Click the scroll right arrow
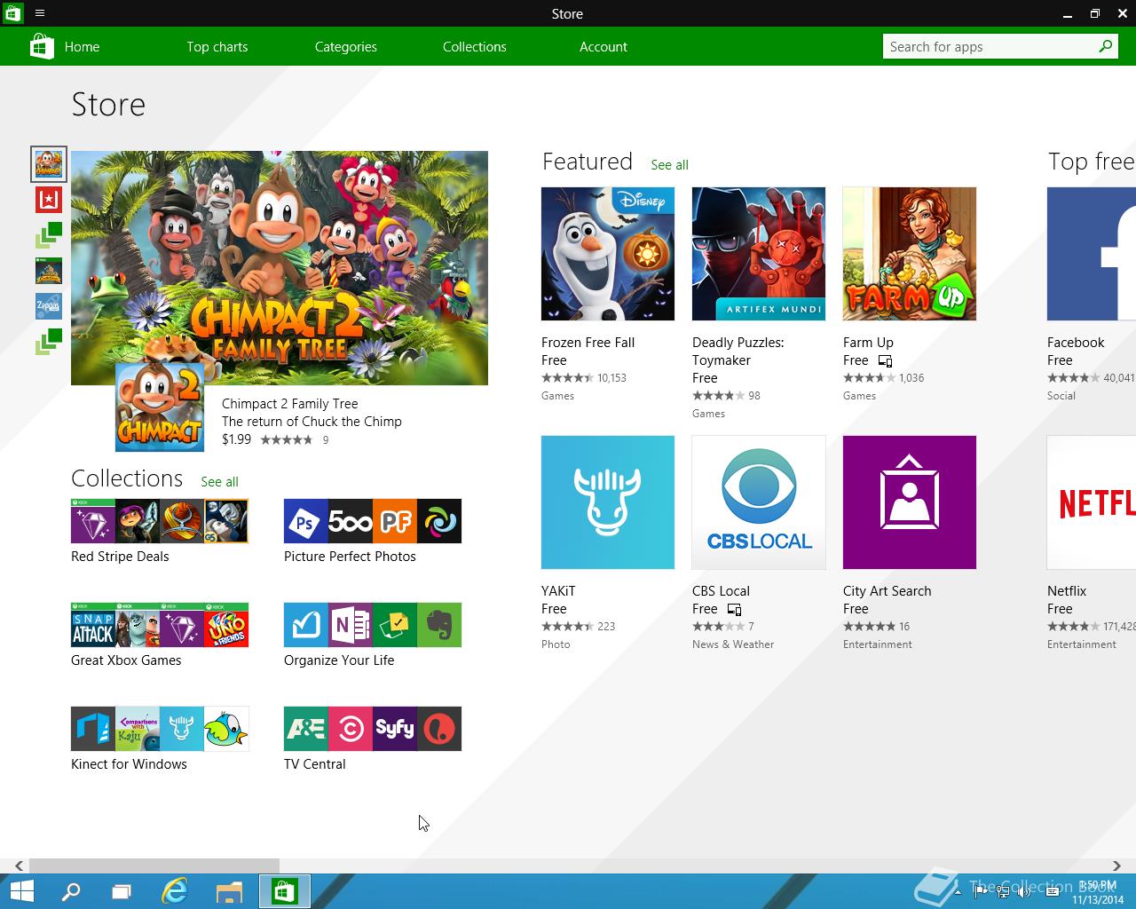The height and width of the screenshot is (909, 1136). 1116,866
